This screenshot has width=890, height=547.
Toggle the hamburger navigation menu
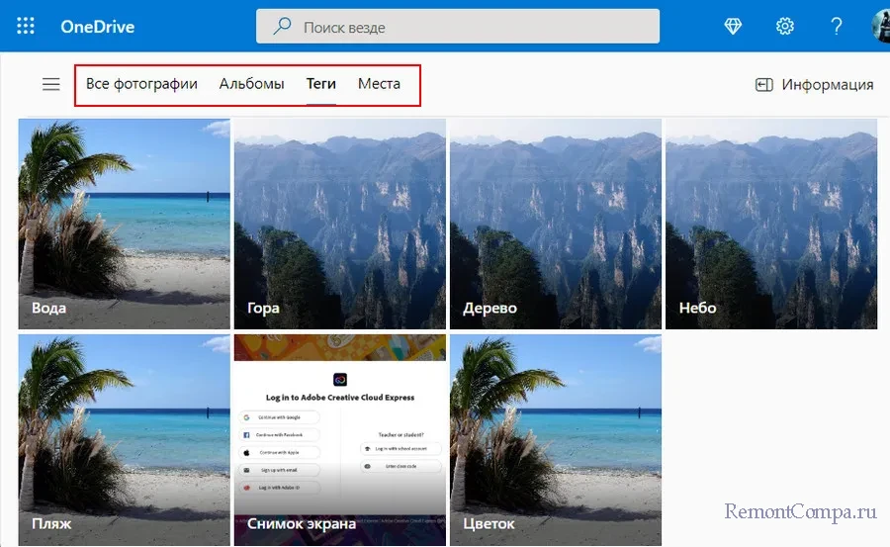51,84
